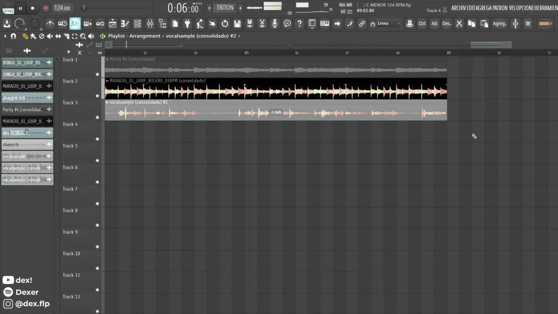Click the song position slider knob

pyautogui.click(x=84, y=8)
